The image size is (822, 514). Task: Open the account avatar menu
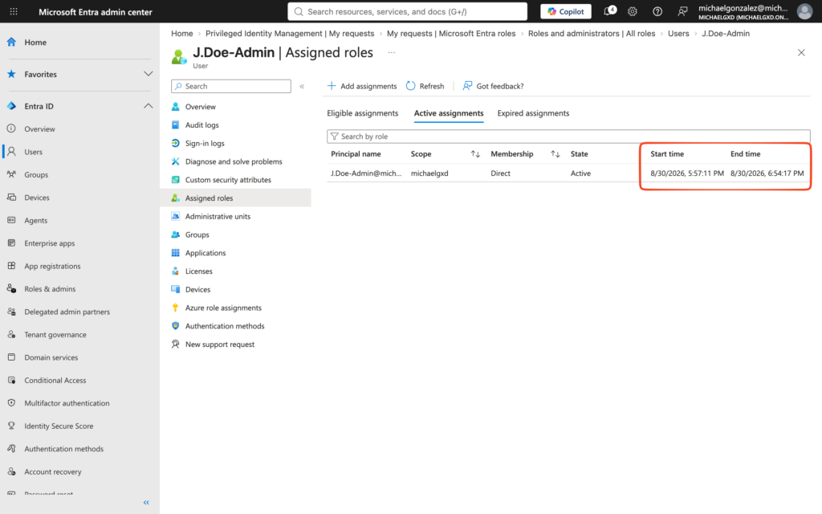click(x=804, y=11)
